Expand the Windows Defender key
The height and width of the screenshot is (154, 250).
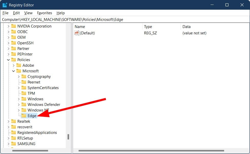point(19,105)
